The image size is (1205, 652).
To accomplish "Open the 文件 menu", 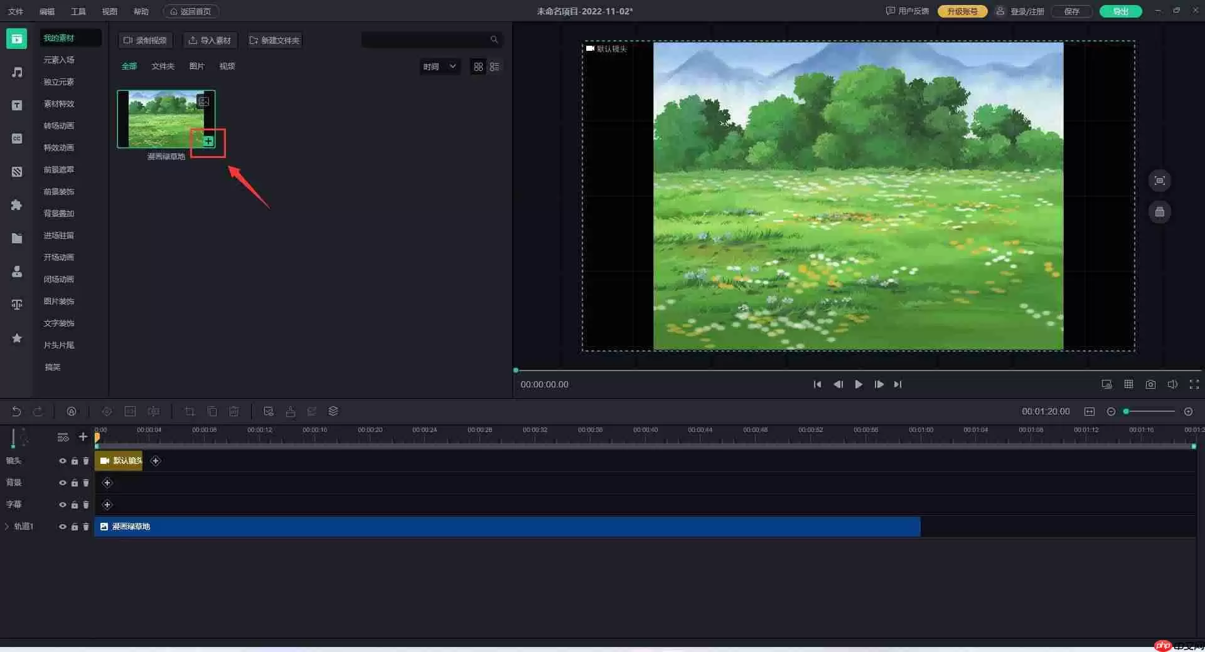I will [x=16, y=11].
